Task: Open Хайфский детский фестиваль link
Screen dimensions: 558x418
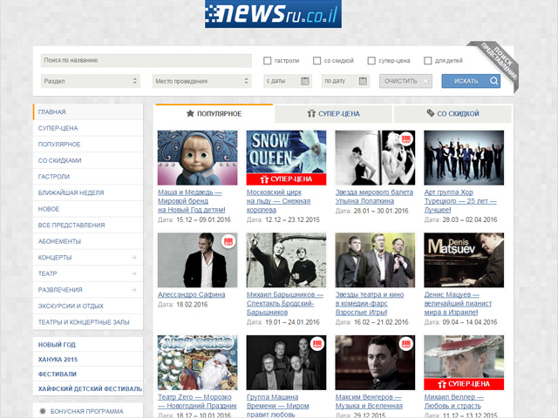Action: pyautogui.click(x=90, y=389)
